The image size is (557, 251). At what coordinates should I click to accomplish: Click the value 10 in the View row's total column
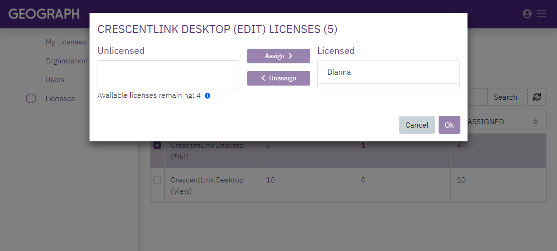[x=270, y=180]
